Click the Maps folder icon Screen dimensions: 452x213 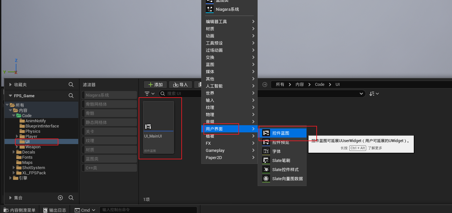pos(19,162)
